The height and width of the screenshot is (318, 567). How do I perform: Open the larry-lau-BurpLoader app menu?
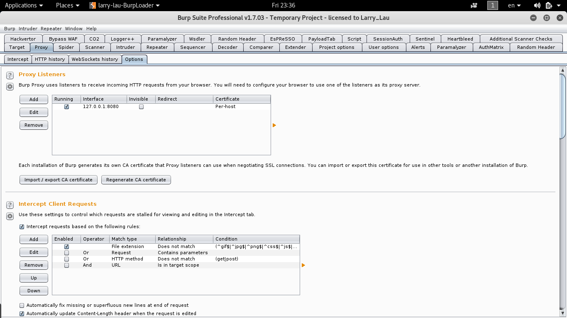(x=125, y=5)
